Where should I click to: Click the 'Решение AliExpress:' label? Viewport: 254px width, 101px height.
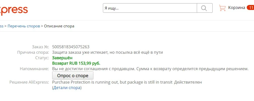[29, 82]
